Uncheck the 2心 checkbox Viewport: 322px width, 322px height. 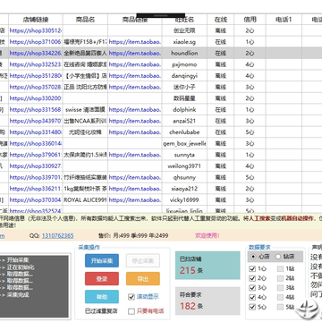tap(252, 278)
